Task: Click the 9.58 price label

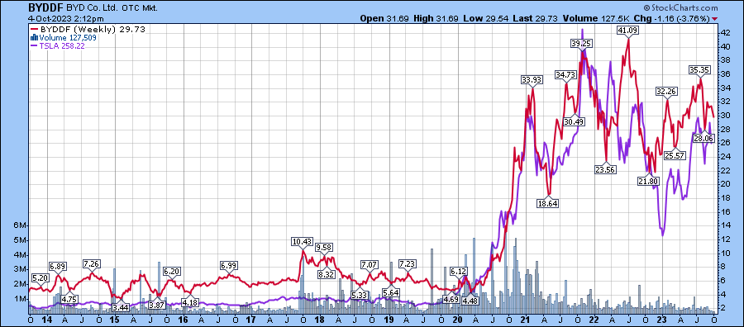Action: click(324, 248)
